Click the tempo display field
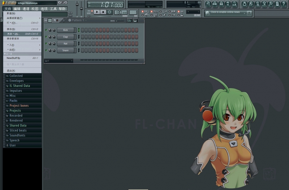The height and width of the screenshot is (190, 289). (x=121, y=13)
